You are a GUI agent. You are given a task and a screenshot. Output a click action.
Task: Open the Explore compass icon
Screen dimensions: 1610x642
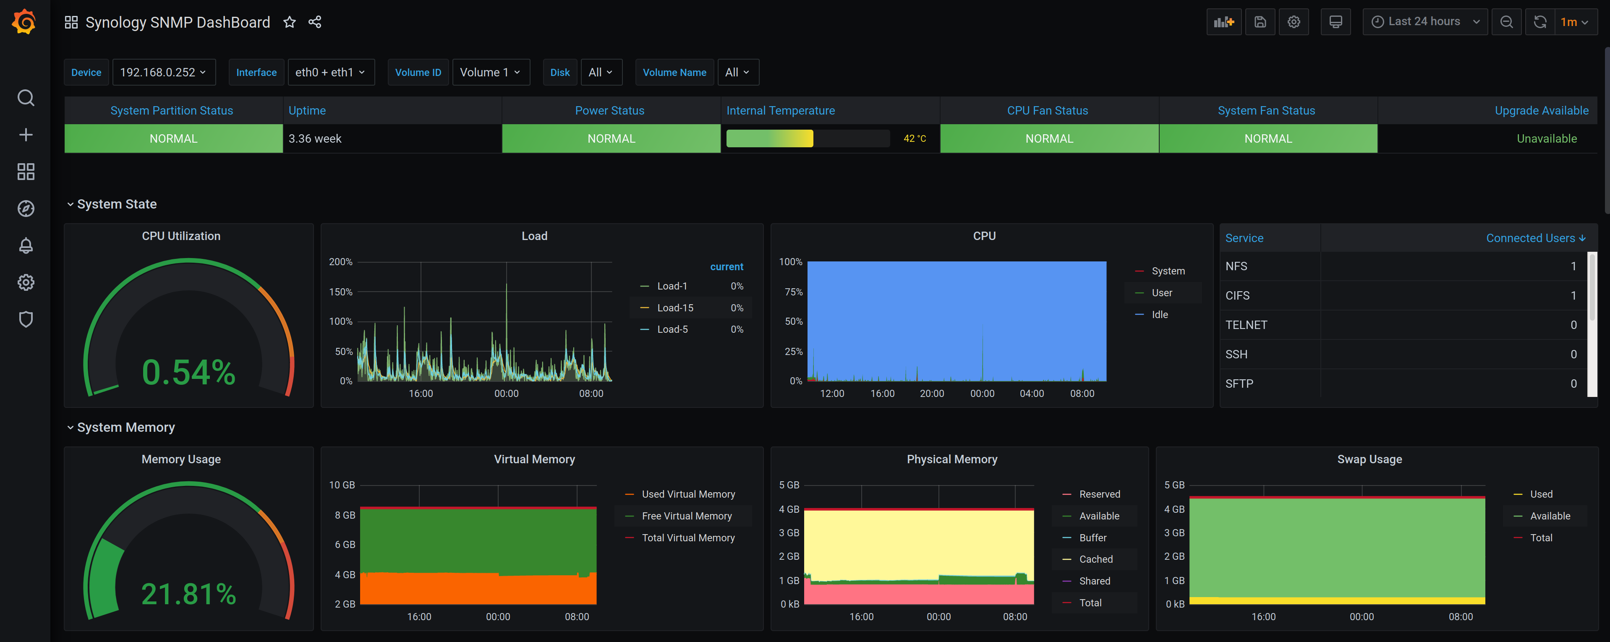pyautogui.click(x=26, y=208)
